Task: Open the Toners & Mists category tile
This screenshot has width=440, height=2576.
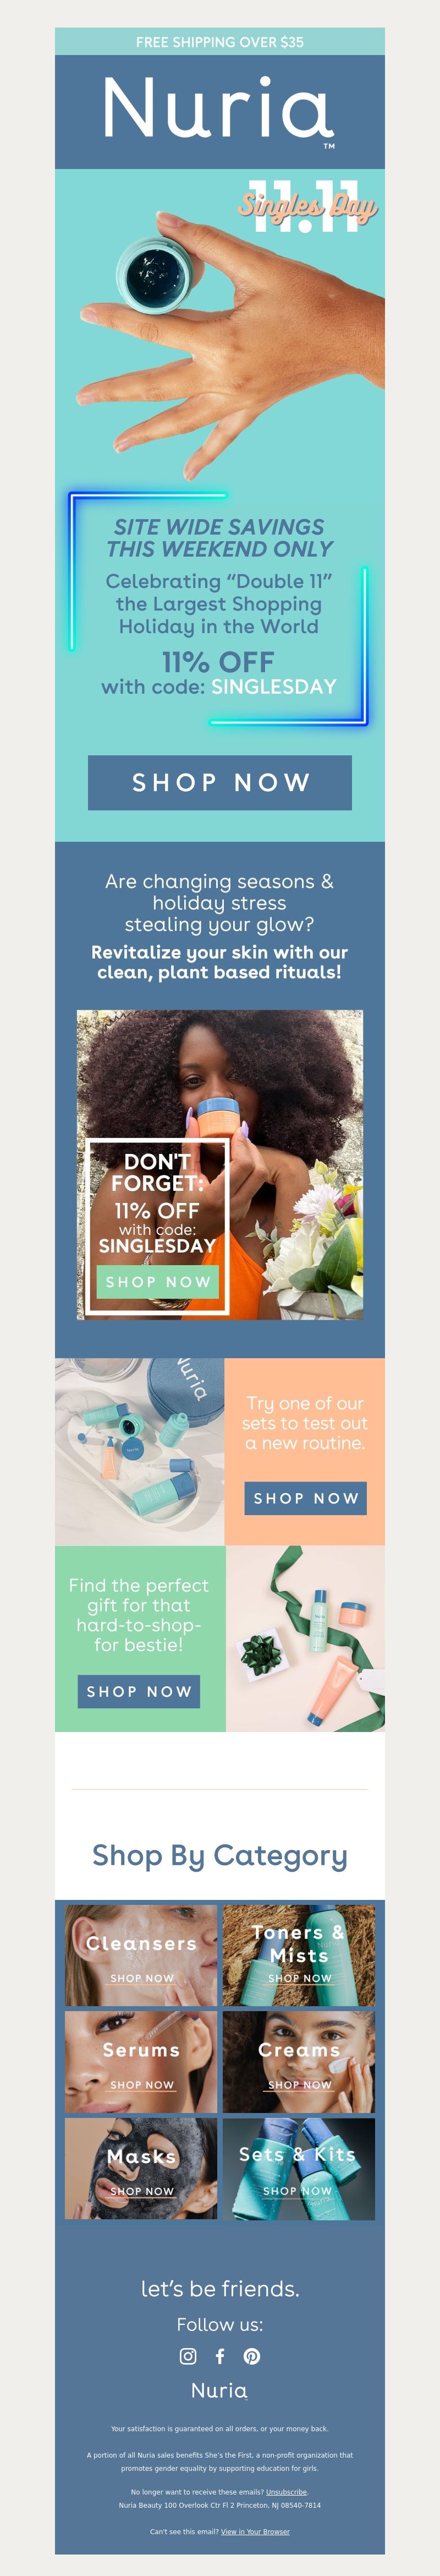Action: click(299, 1955)
